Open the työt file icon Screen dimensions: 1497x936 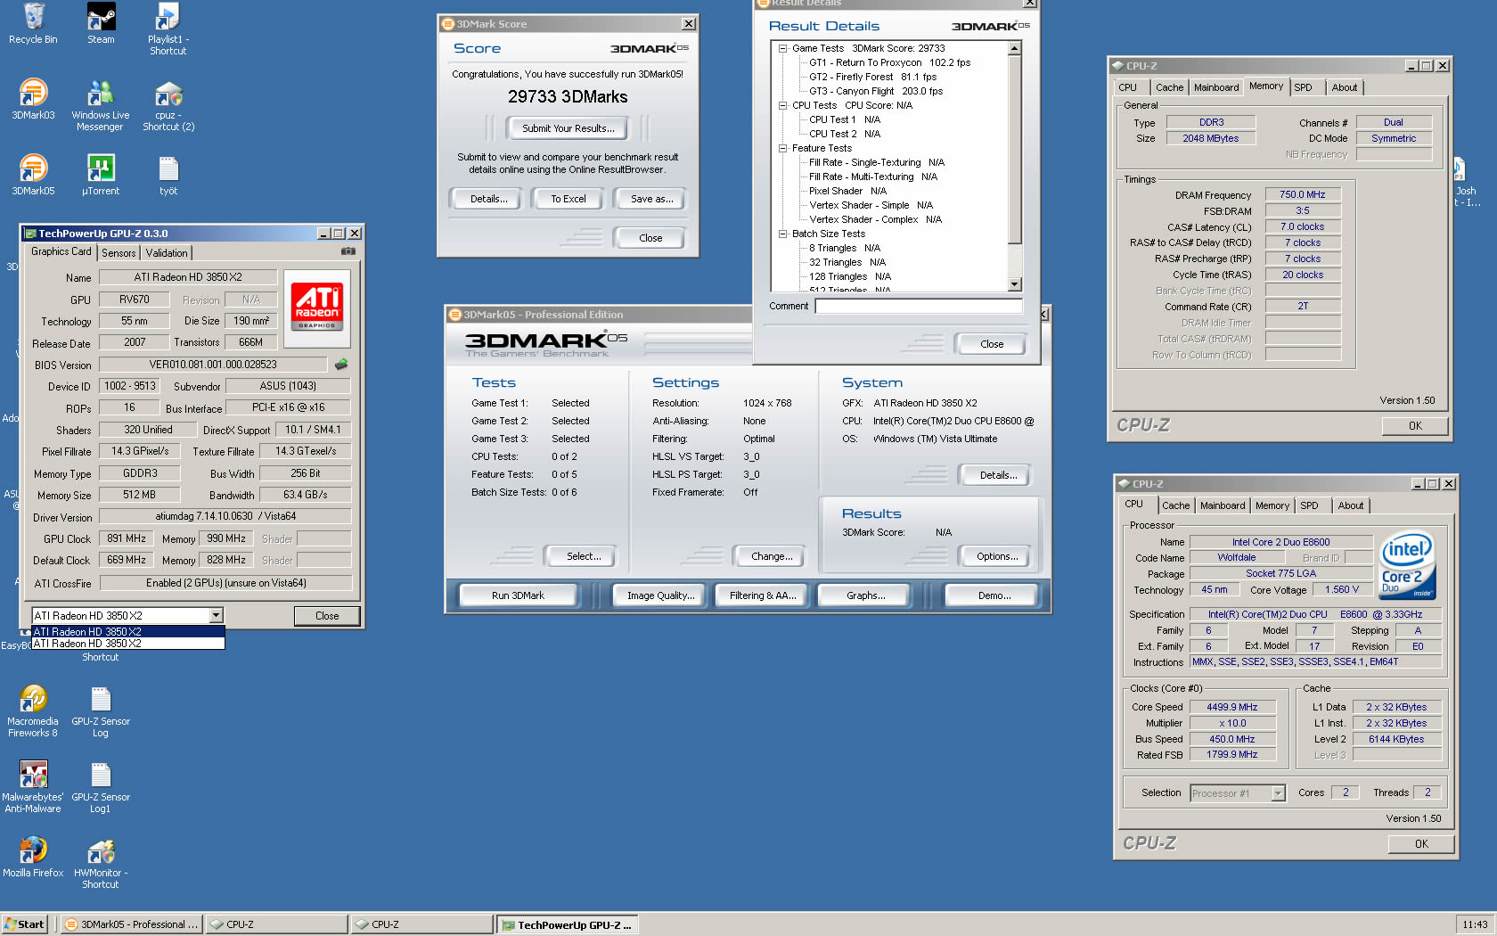168,175
